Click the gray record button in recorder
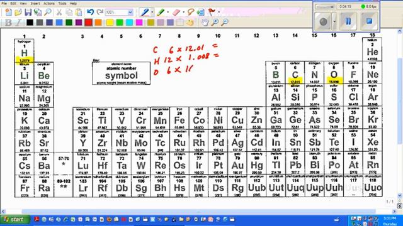The image size is (403, 226). click(x=323, y=21)
